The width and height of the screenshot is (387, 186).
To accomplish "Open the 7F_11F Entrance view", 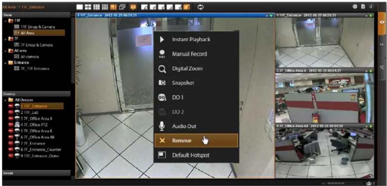I will coord(35,68).
